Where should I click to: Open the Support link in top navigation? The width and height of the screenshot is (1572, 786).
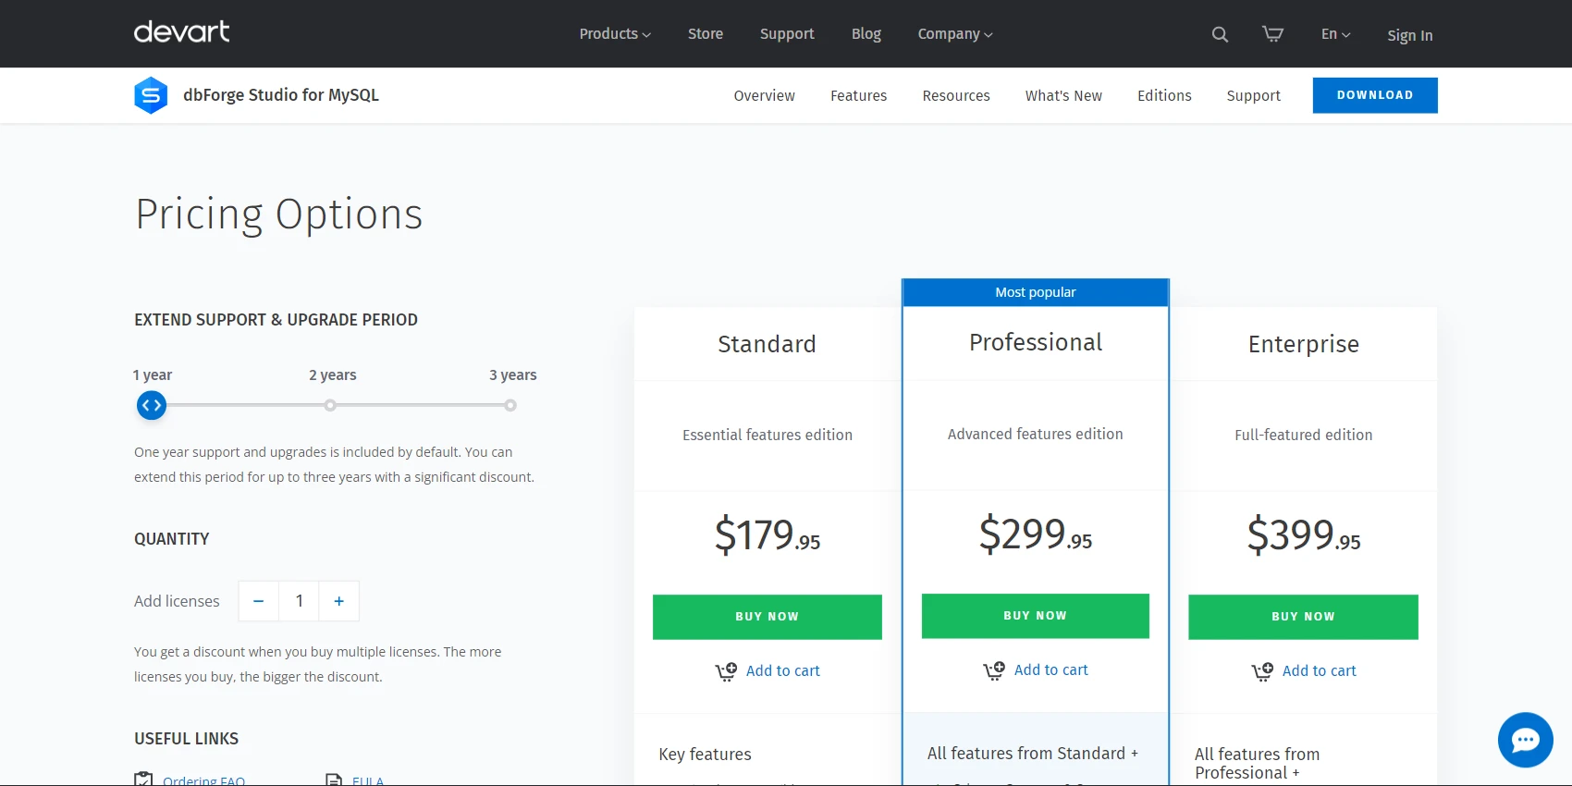coord(787,34)
